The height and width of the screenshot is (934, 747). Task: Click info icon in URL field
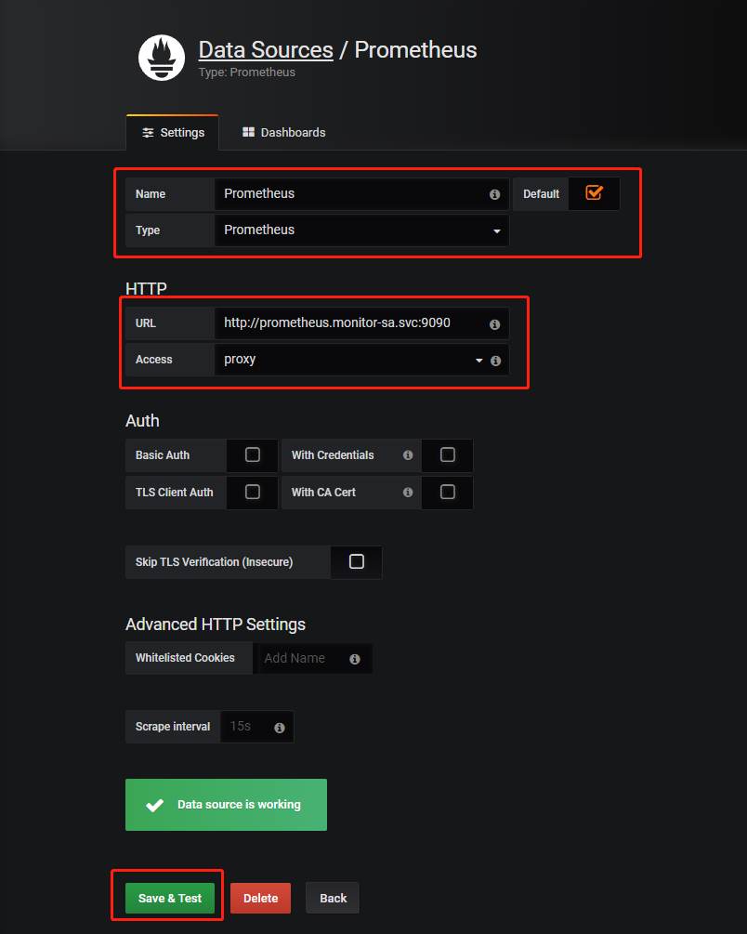[494, 324]
